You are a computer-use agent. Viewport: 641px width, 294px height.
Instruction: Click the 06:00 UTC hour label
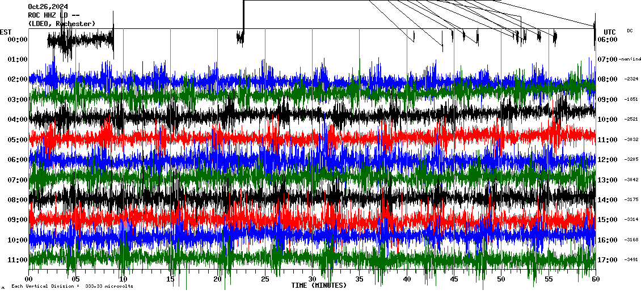pos(608,40)
